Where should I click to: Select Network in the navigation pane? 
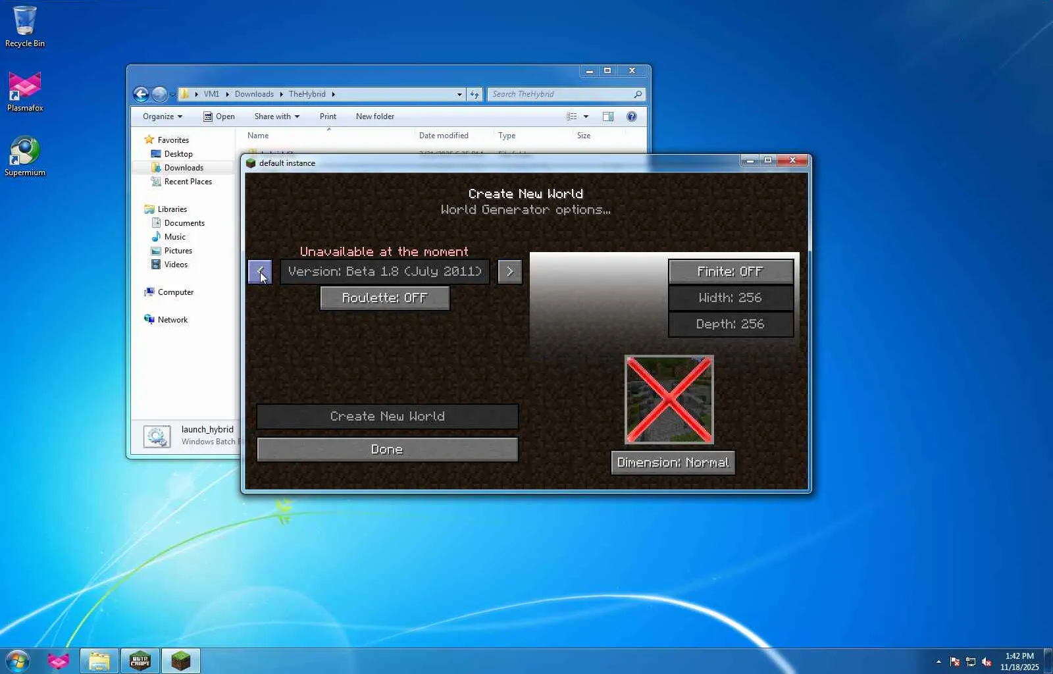(172, 320)
